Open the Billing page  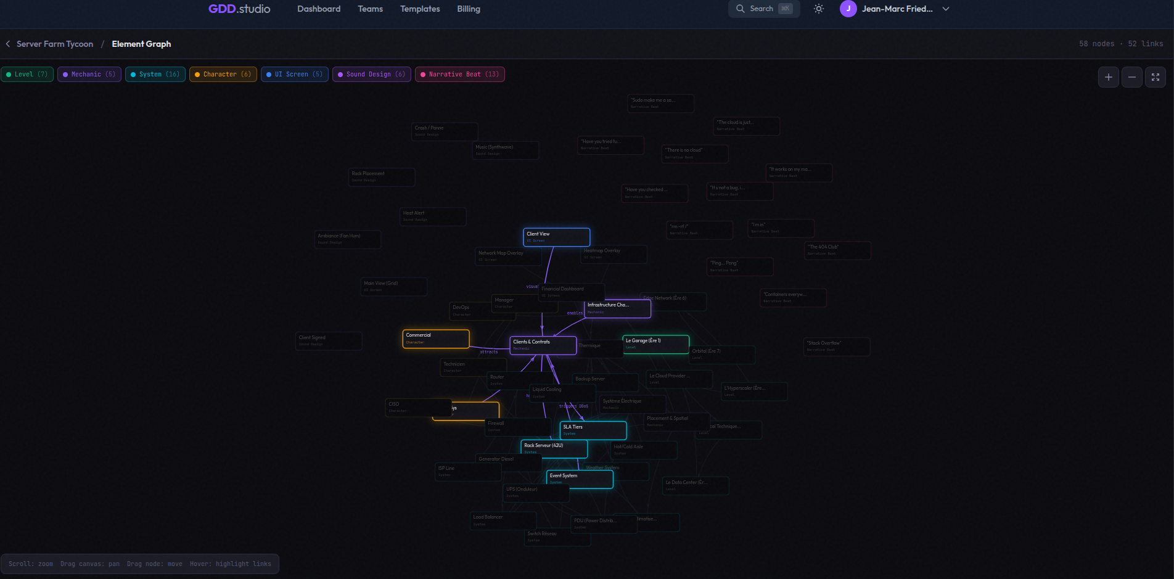pyautogui.click(x=468, y=9)
